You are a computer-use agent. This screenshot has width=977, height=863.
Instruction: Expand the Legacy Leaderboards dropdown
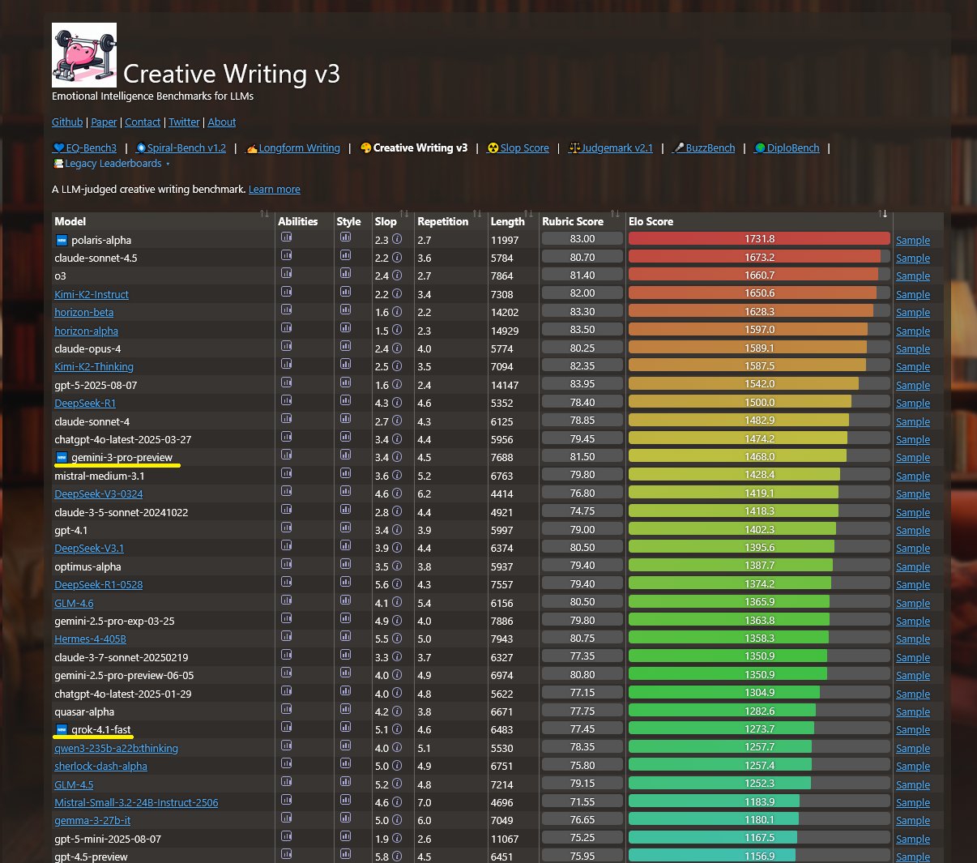[113, 164]
